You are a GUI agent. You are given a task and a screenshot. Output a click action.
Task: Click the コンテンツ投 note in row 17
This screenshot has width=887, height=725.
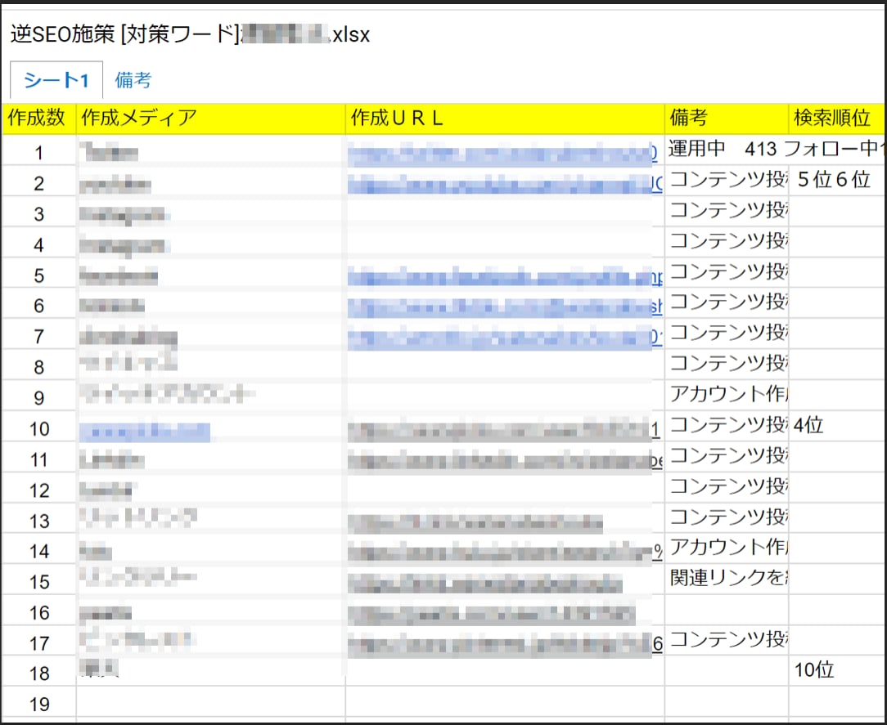pos(727,640)
